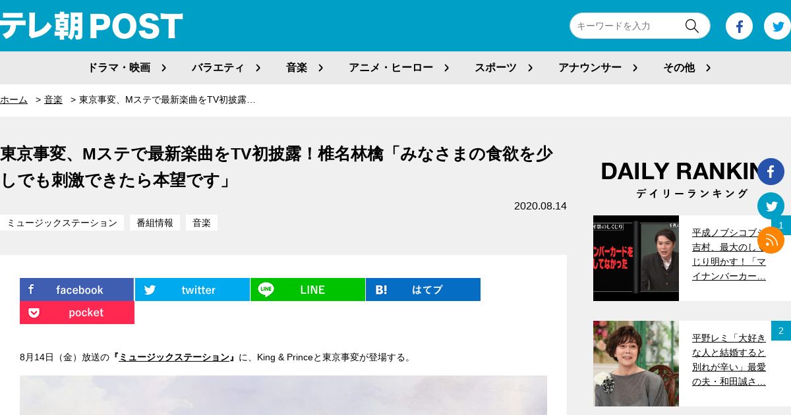Viewport: 791px width, 415px height.
Task: Click the breadcrumb text 東京事変、Mステで最新楽曲をTV初披露…
Action: pos(167,99)
